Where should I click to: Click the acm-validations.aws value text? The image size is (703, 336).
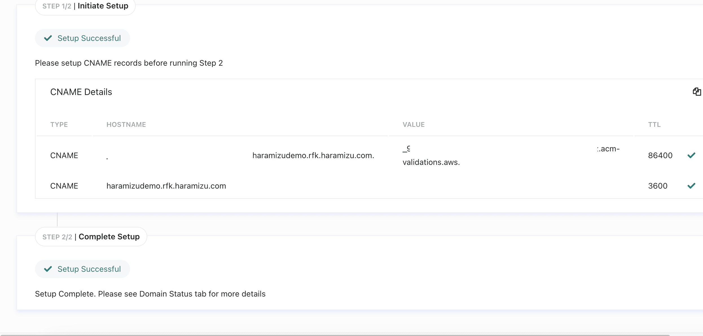click(x=431, y=162)
